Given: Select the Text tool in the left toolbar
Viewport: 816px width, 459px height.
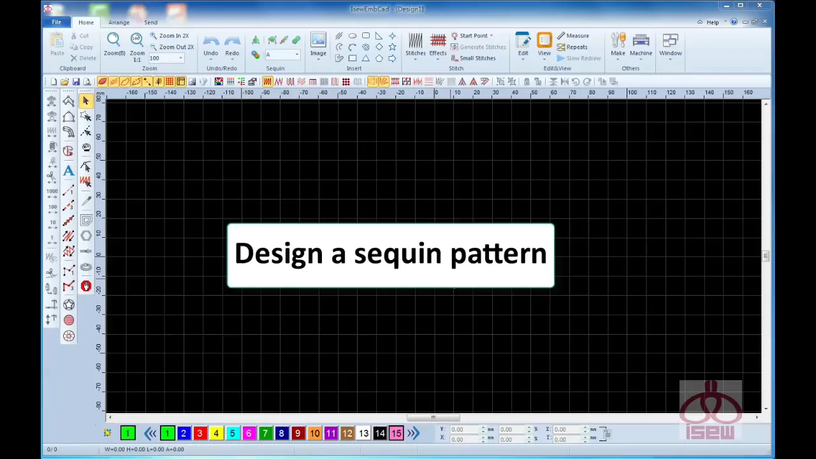Looking at the screenshot, I should [x=68, y=171].
